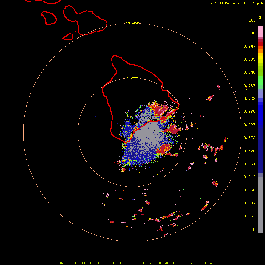Select the 0.733 legend value
The width and height of the screenshot is (265, 265).
(249, 99)
